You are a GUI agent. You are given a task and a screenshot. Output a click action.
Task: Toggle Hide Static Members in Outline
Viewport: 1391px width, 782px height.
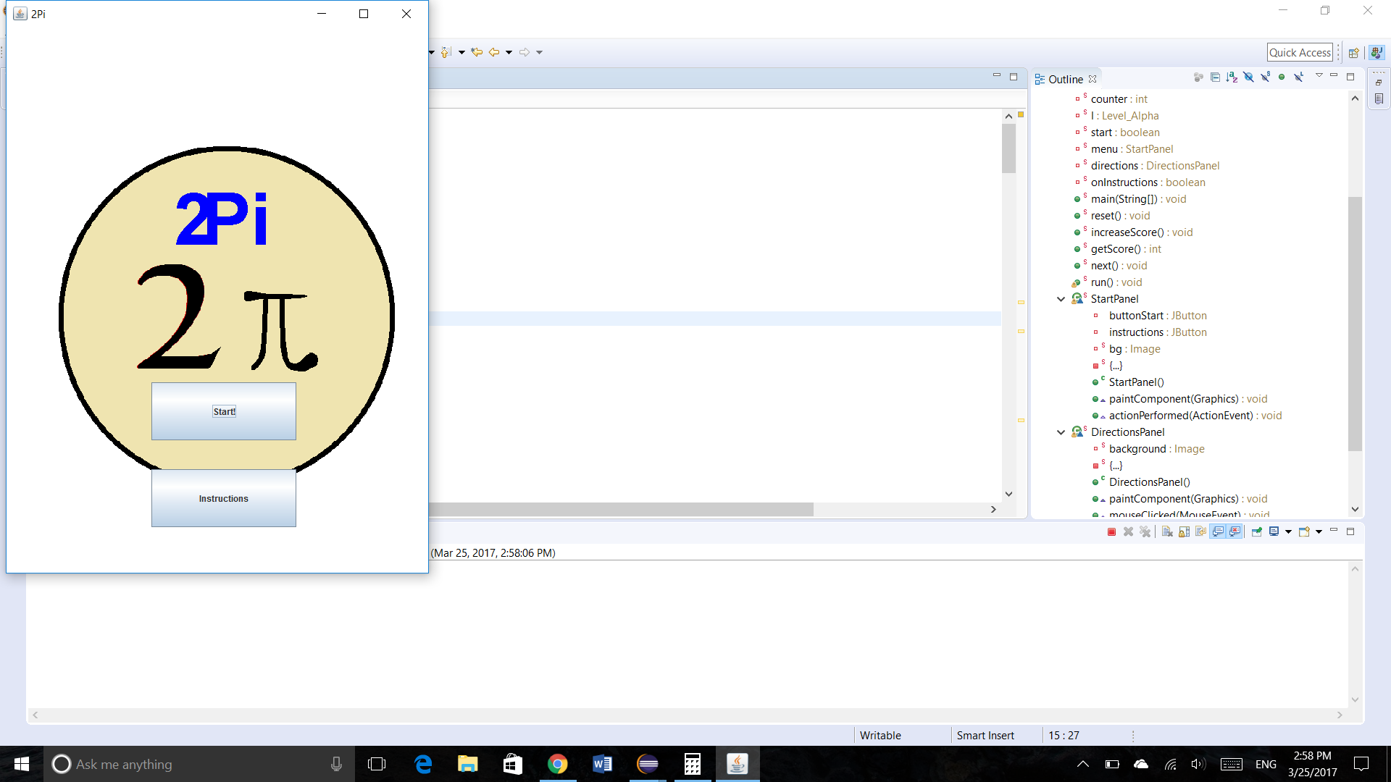tap(1265, 77)
